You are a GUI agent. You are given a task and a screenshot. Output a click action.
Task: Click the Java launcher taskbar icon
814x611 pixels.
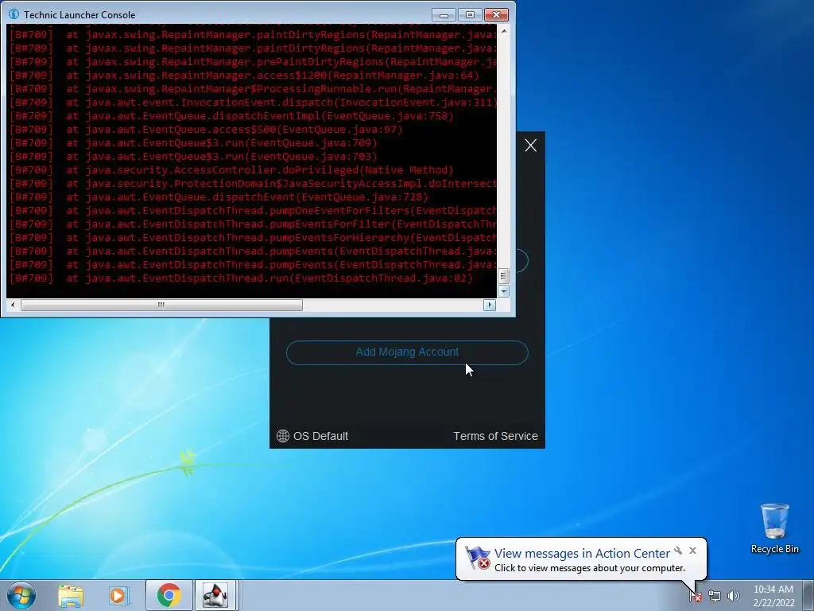215,595
